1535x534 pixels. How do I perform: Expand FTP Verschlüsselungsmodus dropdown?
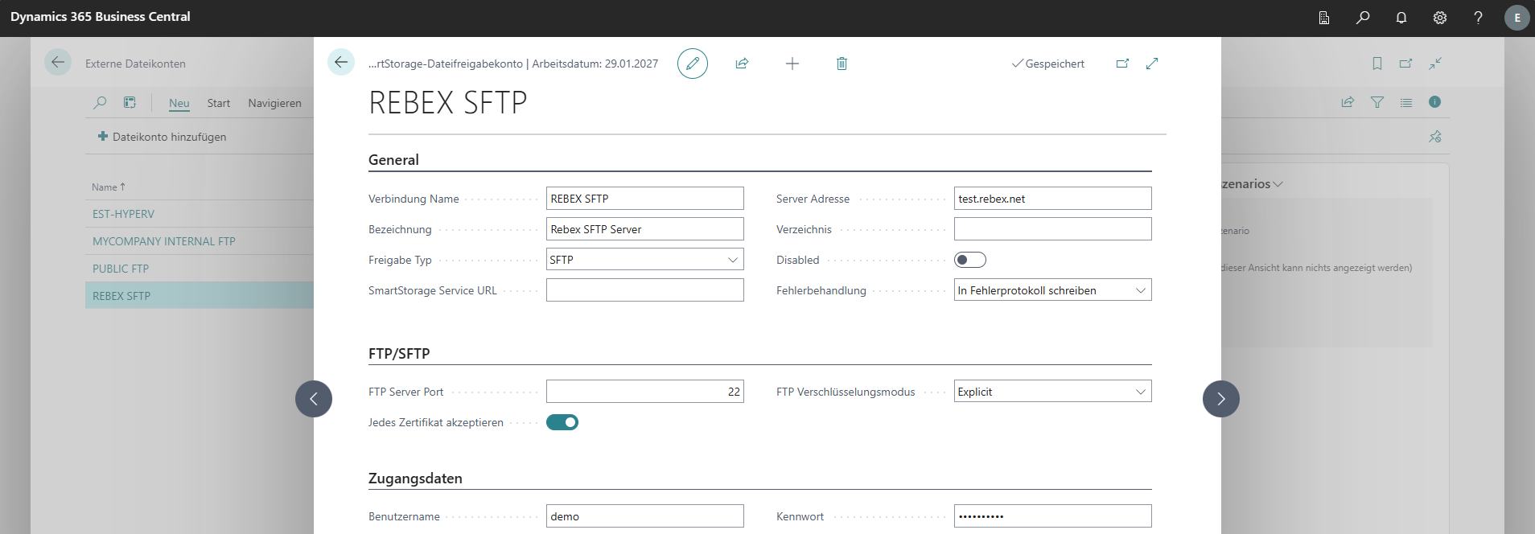pyautogui.click(x=1052, y=392)
